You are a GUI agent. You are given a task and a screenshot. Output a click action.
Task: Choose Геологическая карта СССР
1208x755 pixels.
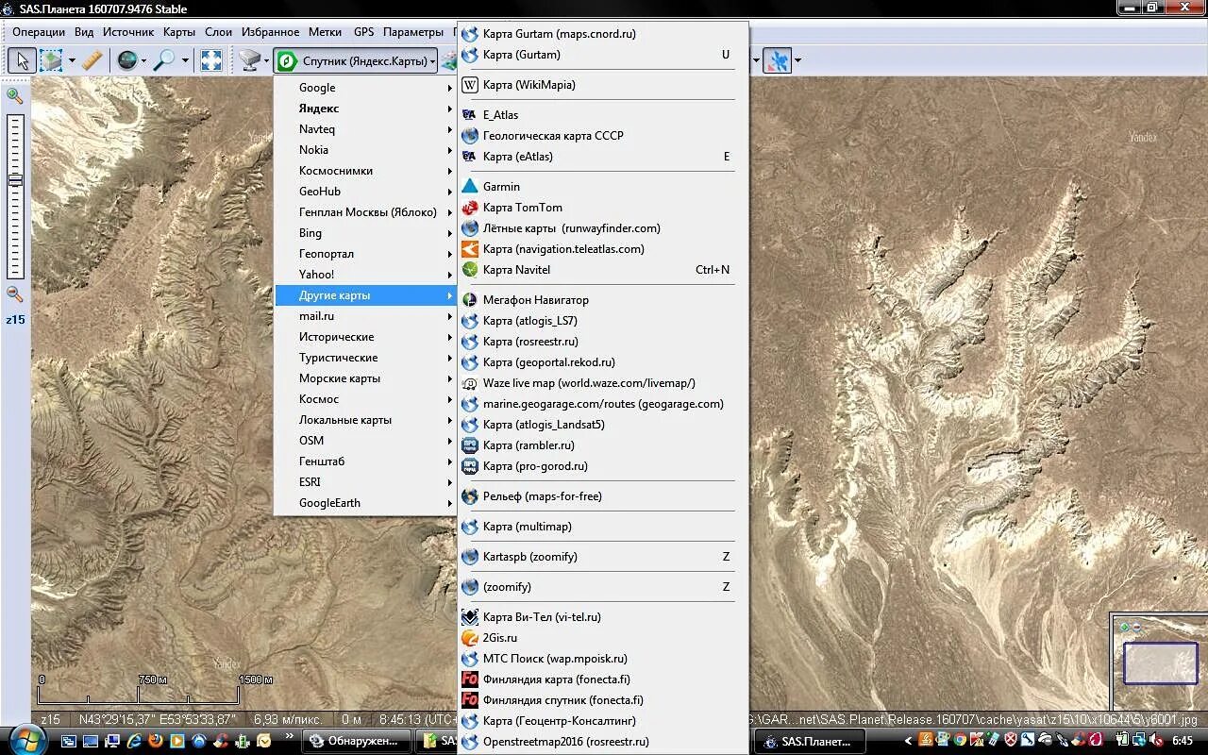click(602, 136)
